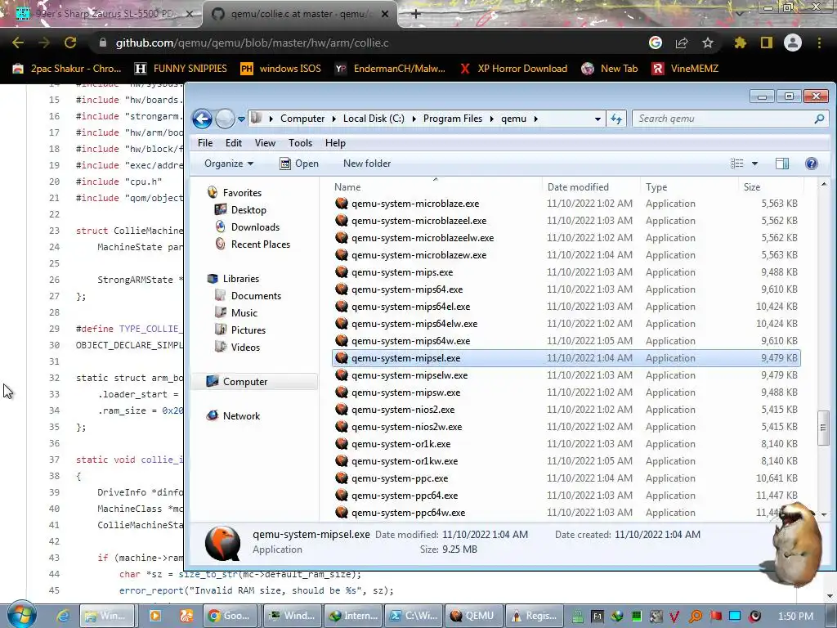837x628 pixels.
Task: Expand the breadcrumb arrow after Computer
Action: tap(333, 119)
